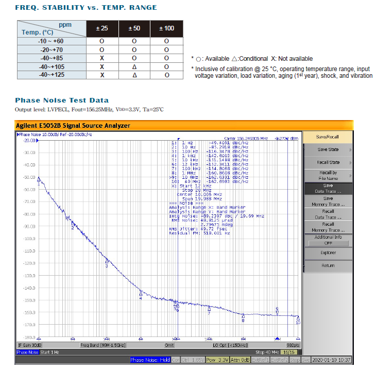
Task: Toggle Additional Info OFF setting
Action: [x=328, y=240]
